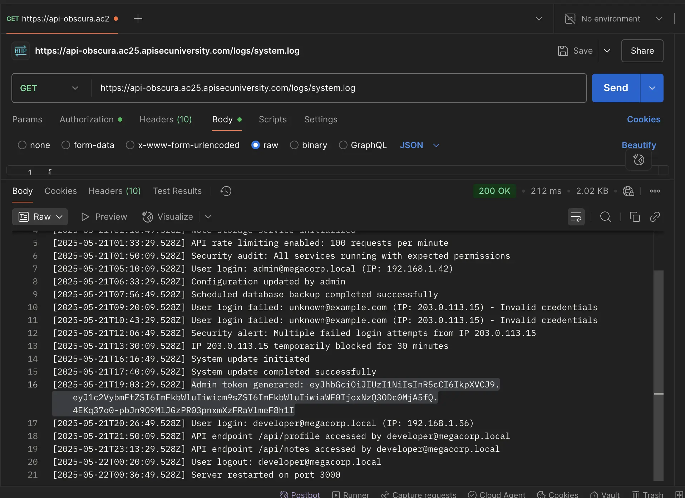Open the response Headers (10) tab
Image resolution: width=685 pixels, height=498 pixels.
114,191
